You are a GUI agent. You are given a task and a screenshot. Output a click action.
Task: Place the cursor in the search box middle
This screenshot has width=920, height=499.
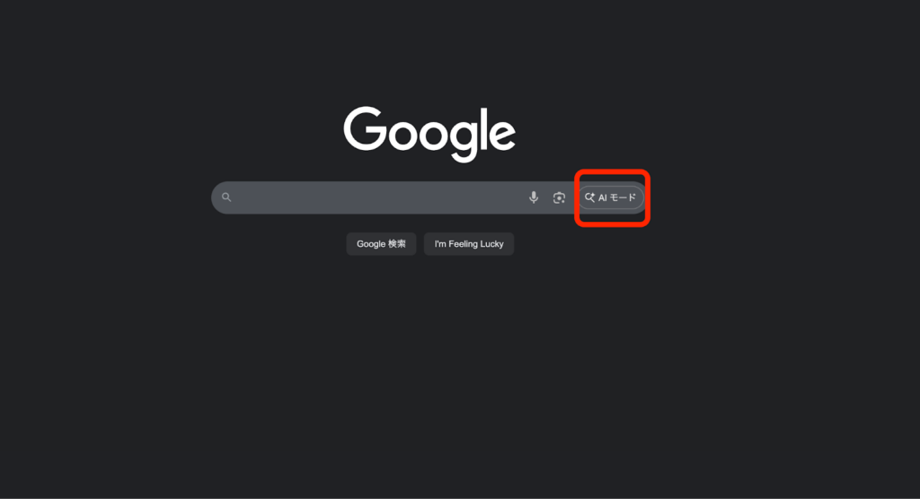[376, 197]
